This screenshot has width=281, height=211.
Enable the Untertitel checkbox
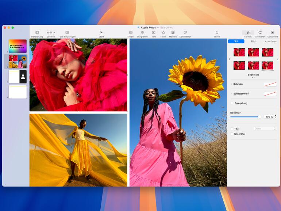(x=232, y=134)
